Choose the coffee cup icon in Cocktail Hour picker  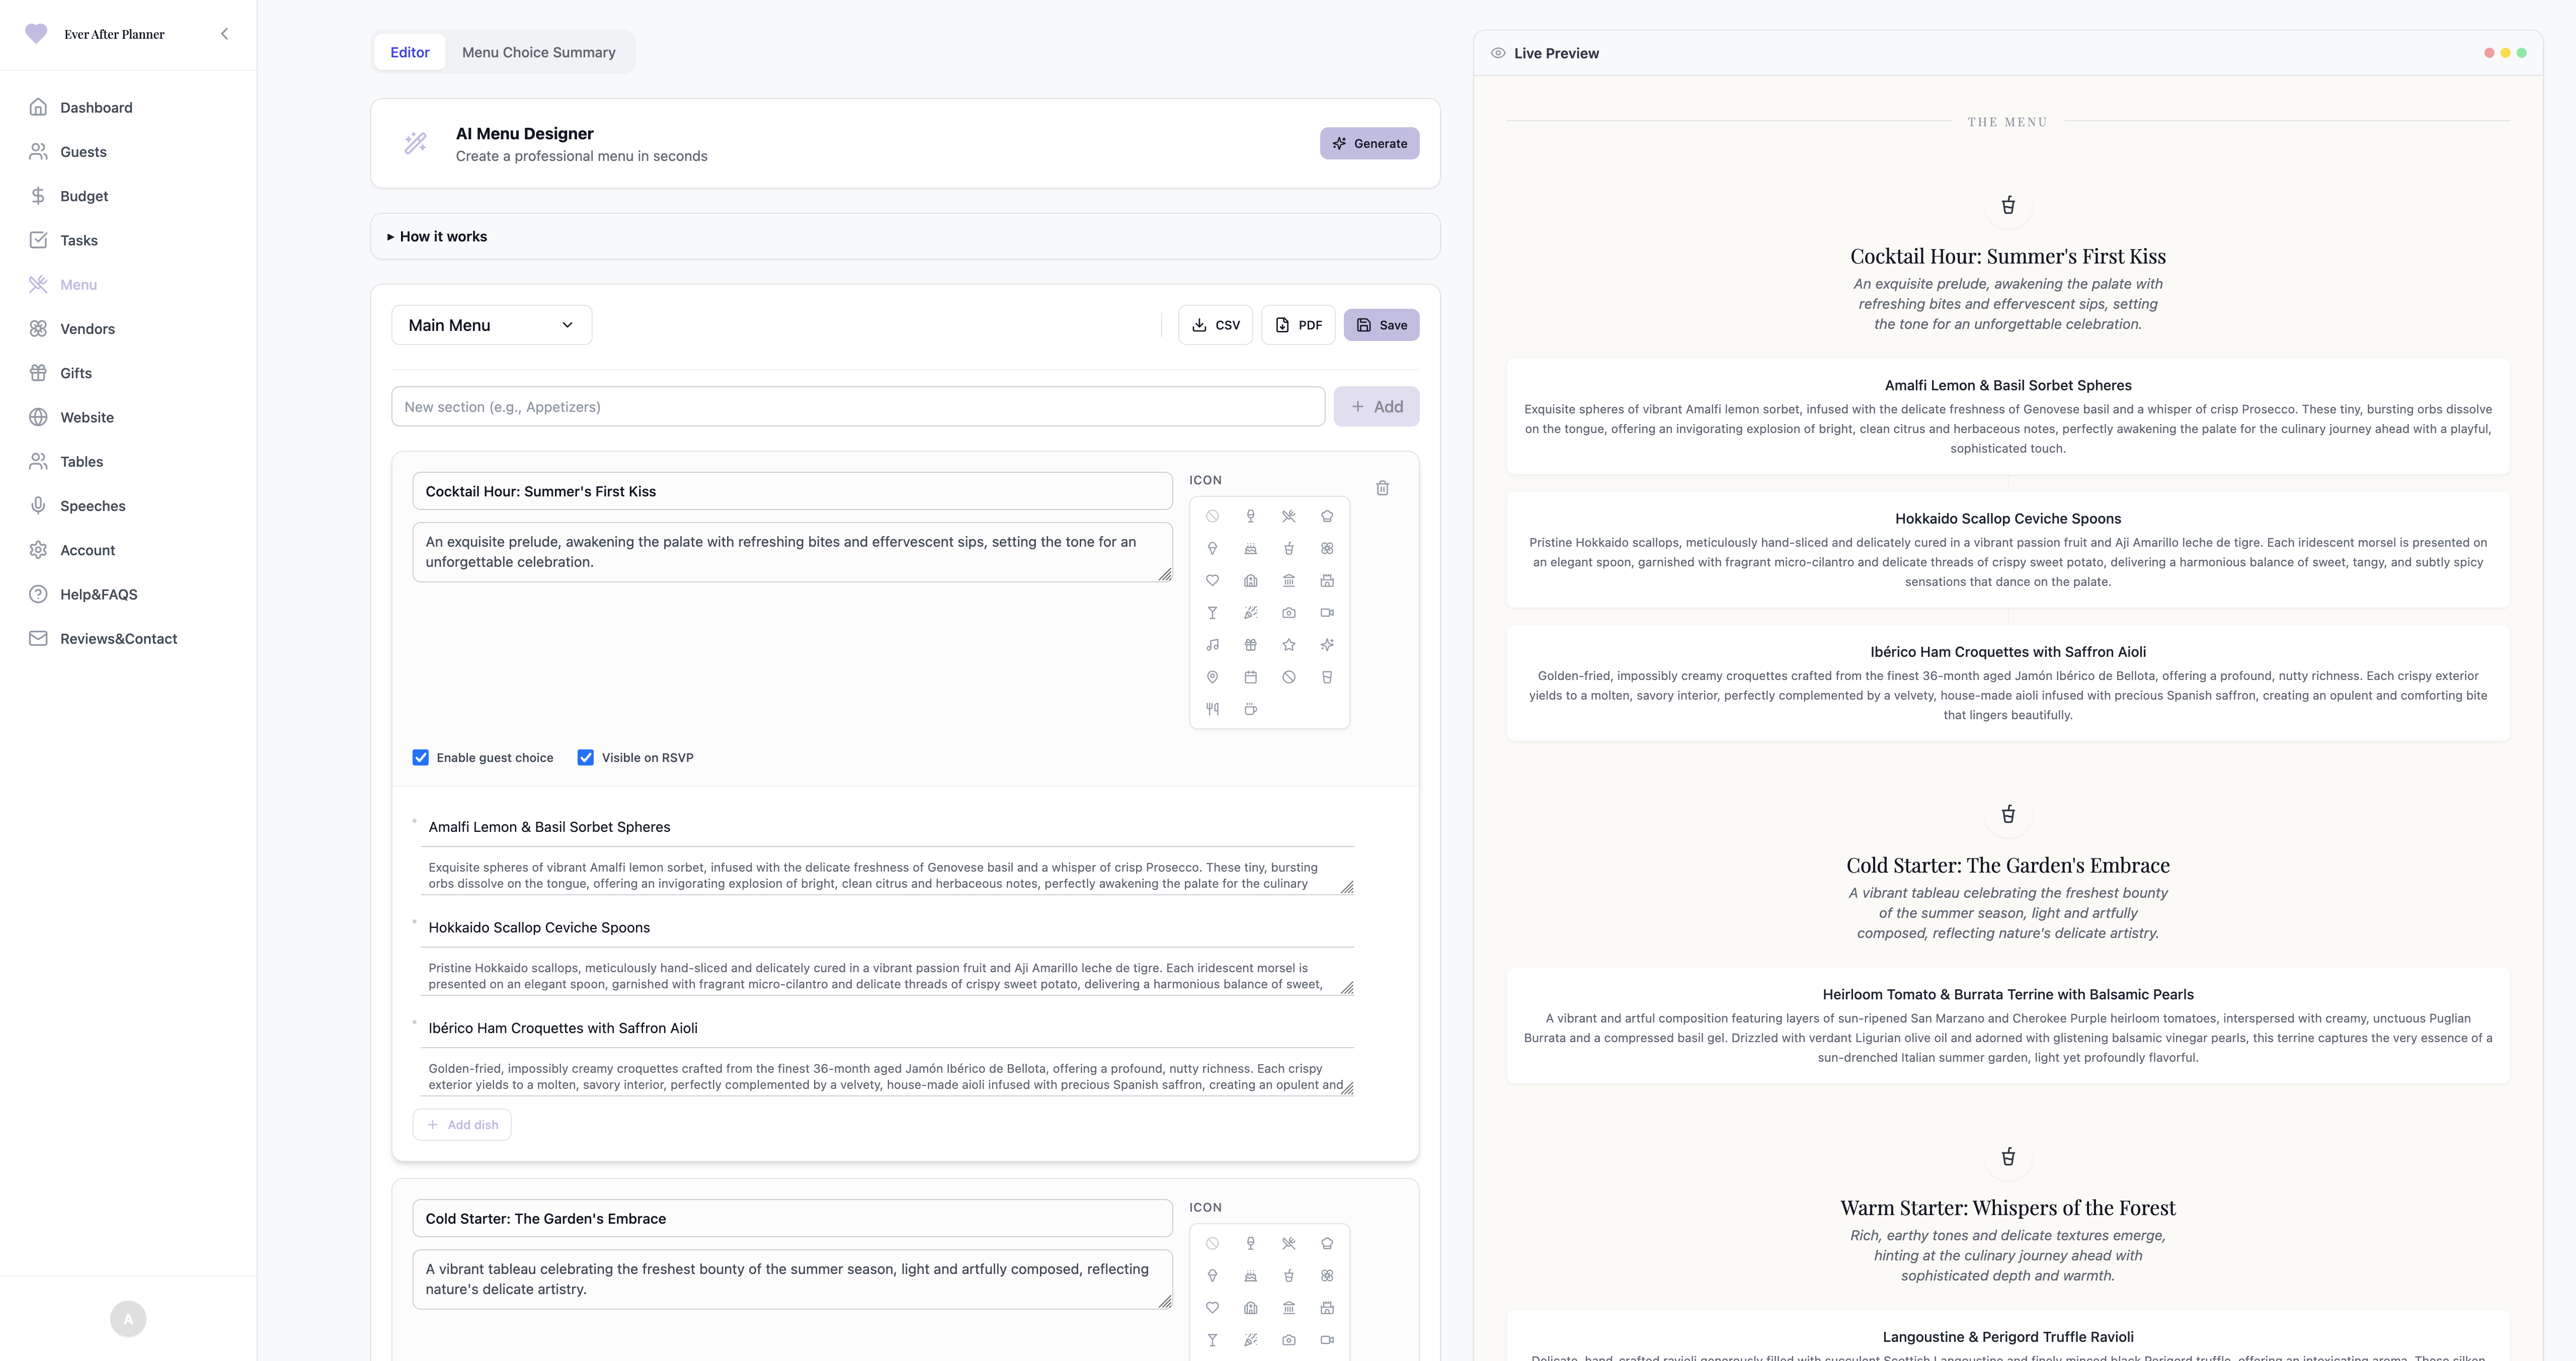[x=1250, y=709]
